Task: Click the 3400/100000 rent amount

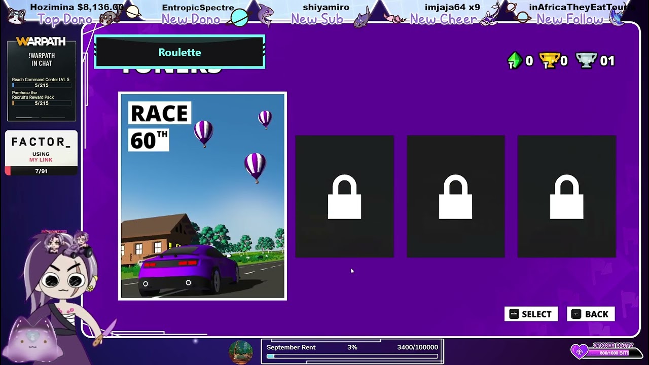Action: (417, 347)
